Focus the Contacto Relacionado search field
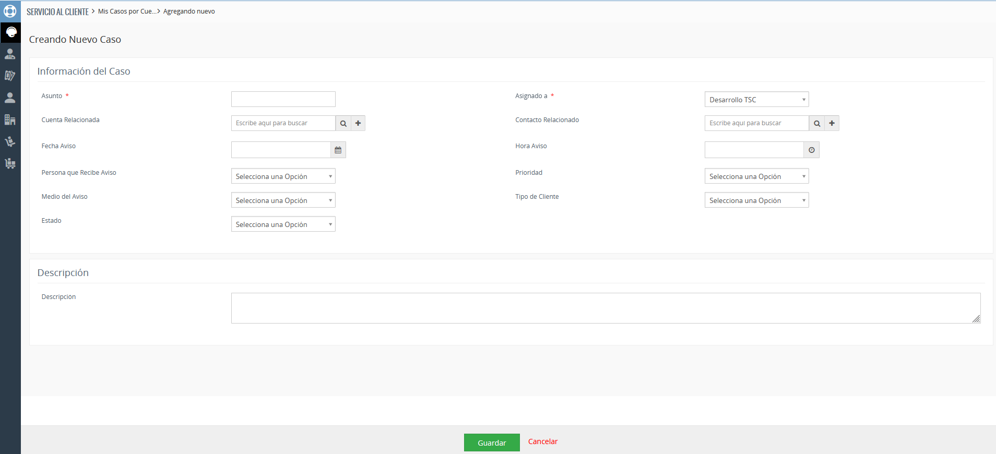 click(x=756, y=123)
